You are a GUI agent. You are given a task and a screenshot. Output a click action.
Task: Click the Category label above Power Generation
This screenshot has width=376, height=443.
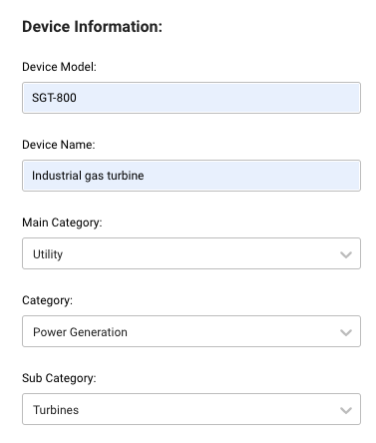pos(47,300)
